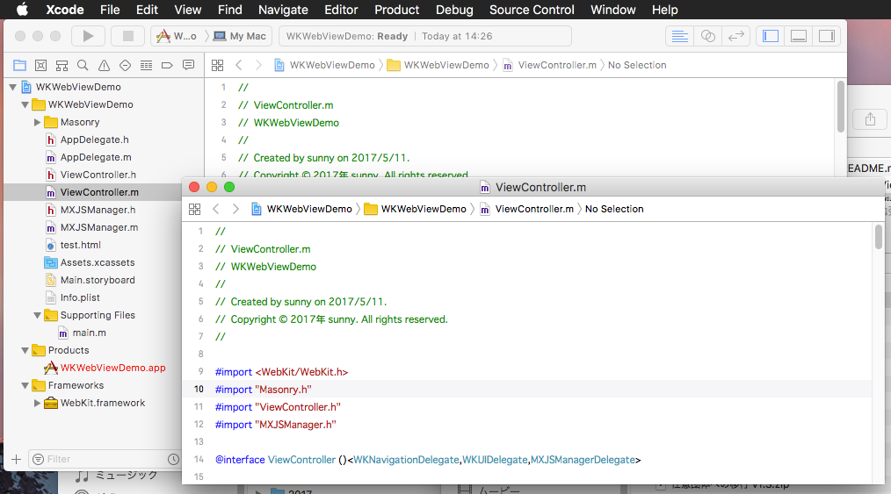Image resolution: width=891 pixels, height=494 pixels.
Task: Toggle the Navigator pane visibility
Action: coord(771,36)
